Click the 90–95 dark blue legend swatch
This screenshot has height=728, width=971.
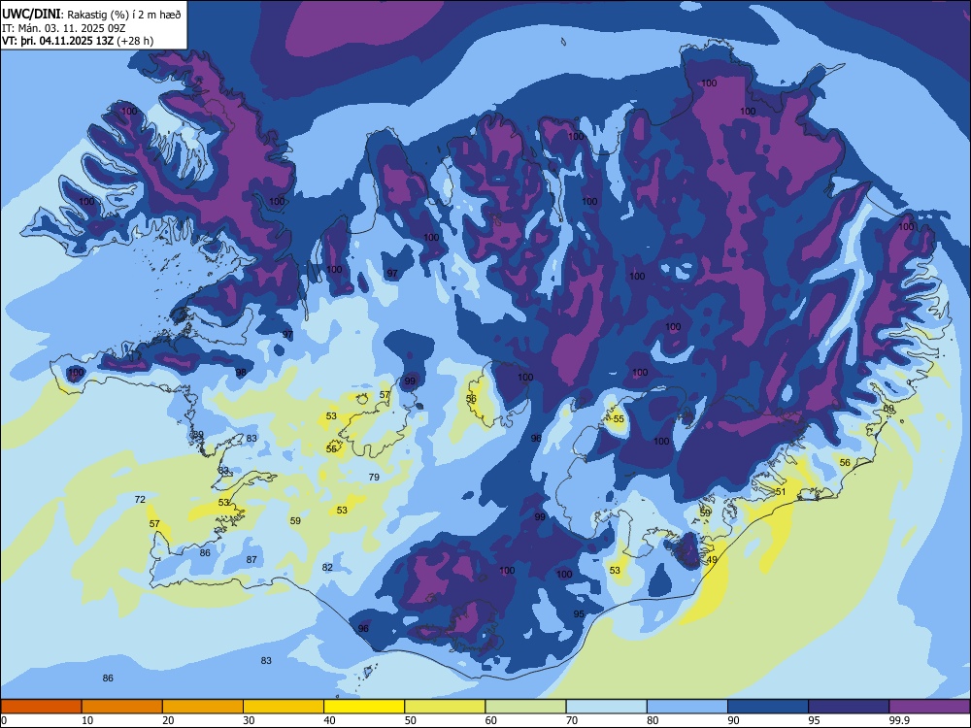click(768, 707)
